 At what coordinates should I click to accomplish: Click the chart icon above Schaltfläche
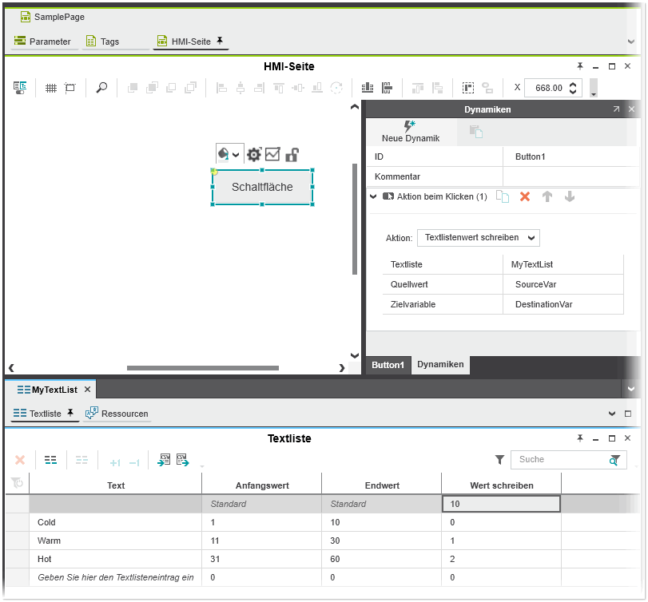click(273, 155)
